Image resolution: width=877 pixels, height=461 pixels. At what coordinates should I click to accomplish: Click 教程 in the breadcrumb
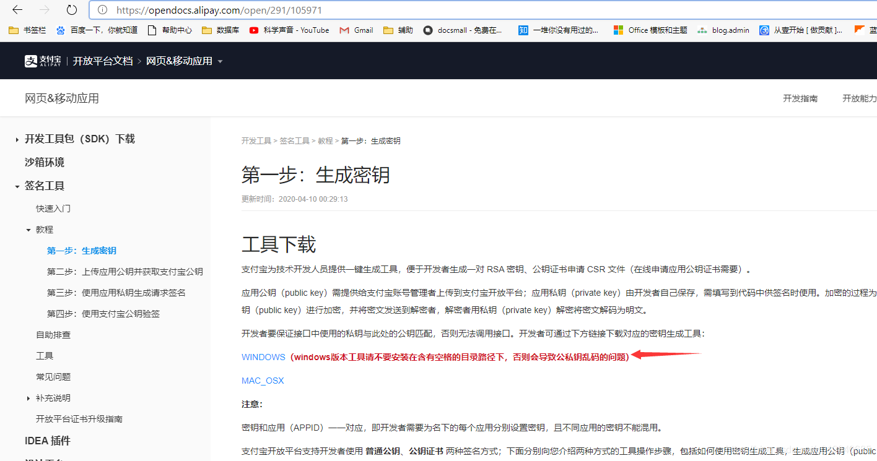325,141
